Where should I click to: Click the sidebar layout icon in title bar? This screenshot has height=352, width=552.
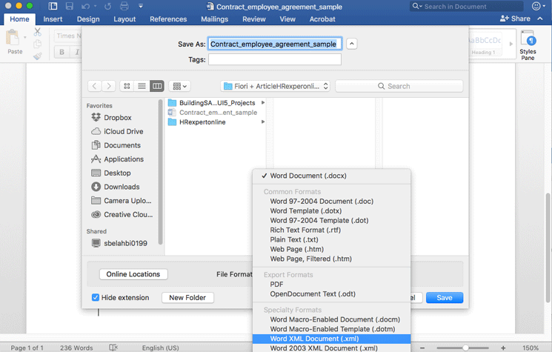pyautogui.click(x=53, y=6)
